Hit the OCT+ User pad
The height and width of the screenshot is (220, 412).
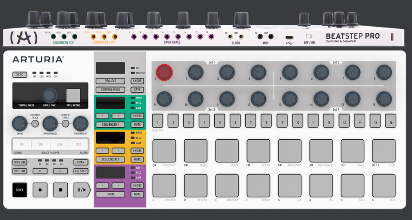point(384,151)
